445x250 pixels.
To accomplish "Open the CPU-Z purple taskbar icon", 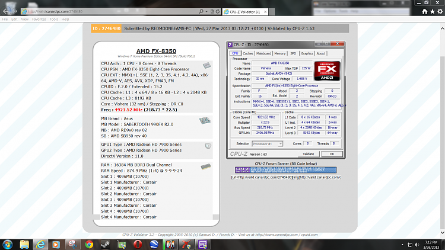I will coord(203,244).
